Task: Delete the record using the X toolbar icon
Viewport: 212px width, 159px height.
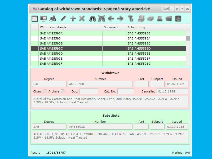Action: (x=82, y=19)
